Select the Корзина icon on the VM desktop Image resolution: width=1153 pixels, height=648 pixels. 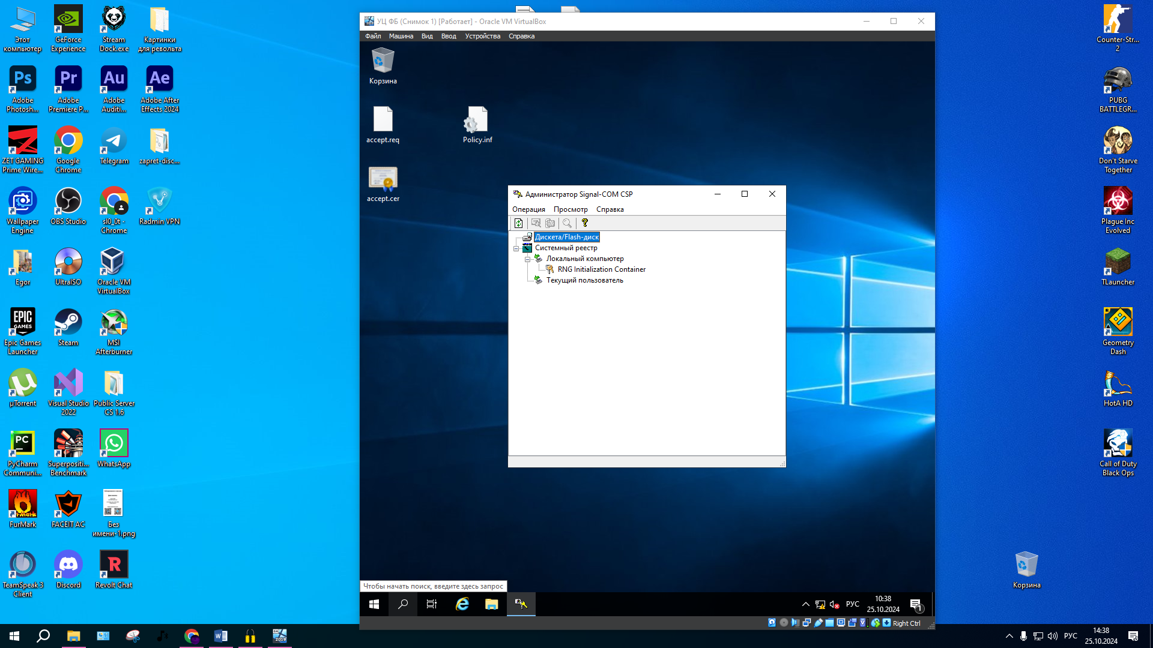pos(383,66)
